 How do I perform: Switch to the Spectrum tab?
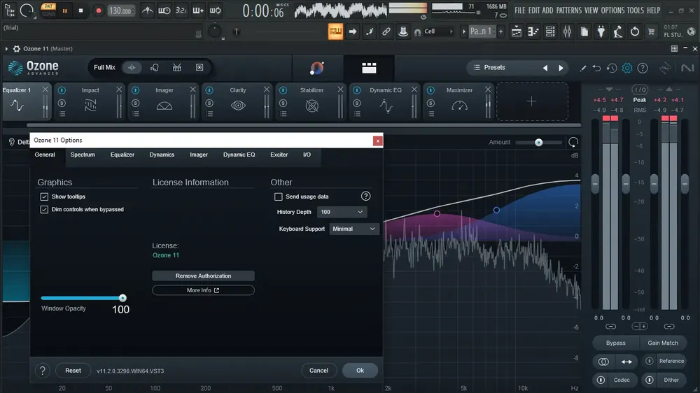pos(83,155)
